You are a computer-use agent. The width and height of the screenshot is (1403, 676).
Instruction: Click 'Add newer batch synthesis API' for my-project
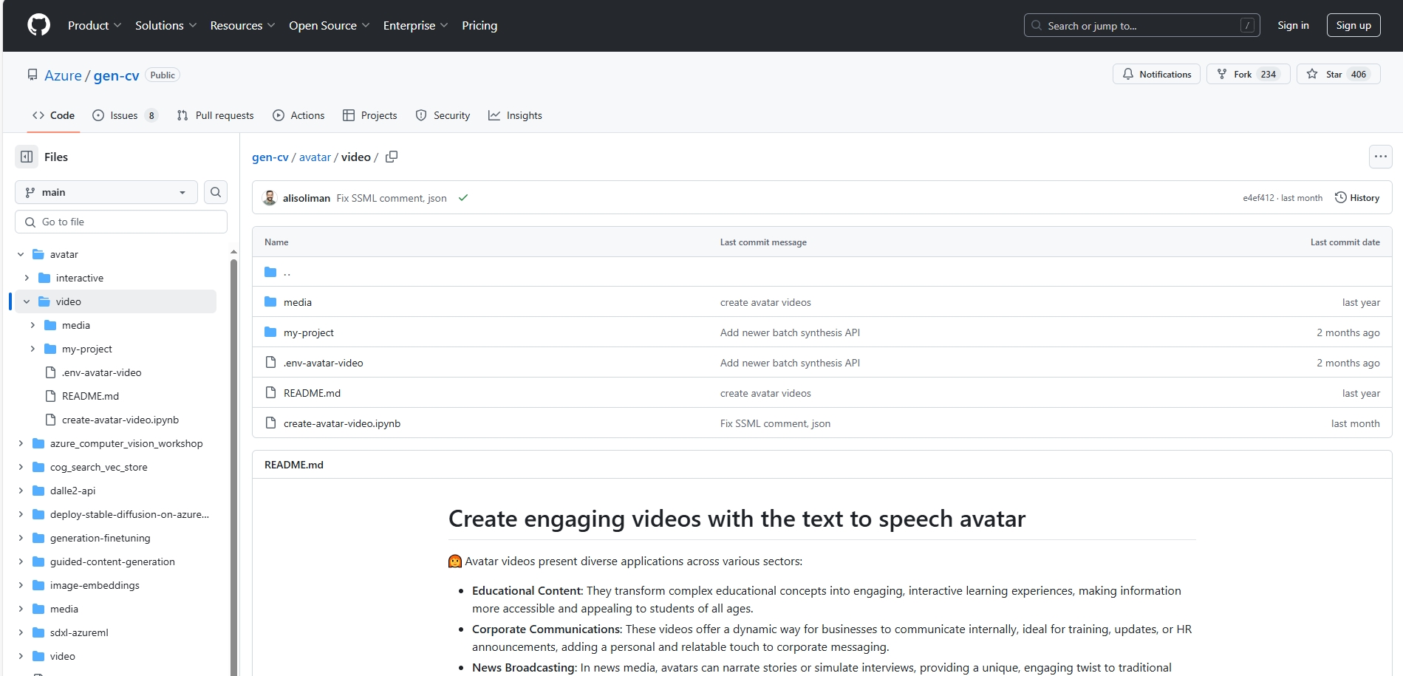coord(790,332)
